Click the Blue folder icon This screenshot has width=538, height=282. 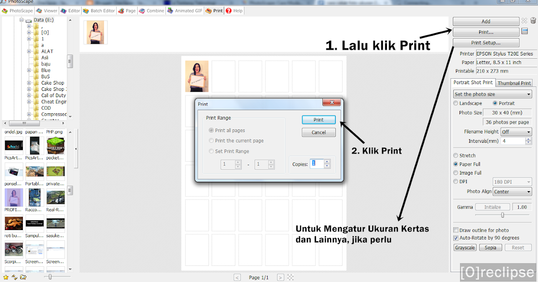pos(36,70)
